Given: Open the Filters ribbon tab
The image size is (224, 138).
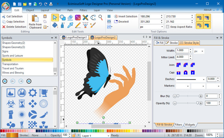Looking at the screenshot, I should tap(83, 10).
